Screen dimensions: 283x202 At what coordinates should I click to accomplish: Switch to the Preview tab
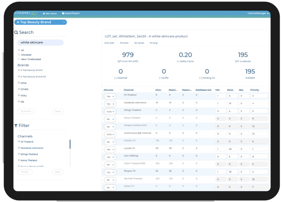[x=124, y=43]
